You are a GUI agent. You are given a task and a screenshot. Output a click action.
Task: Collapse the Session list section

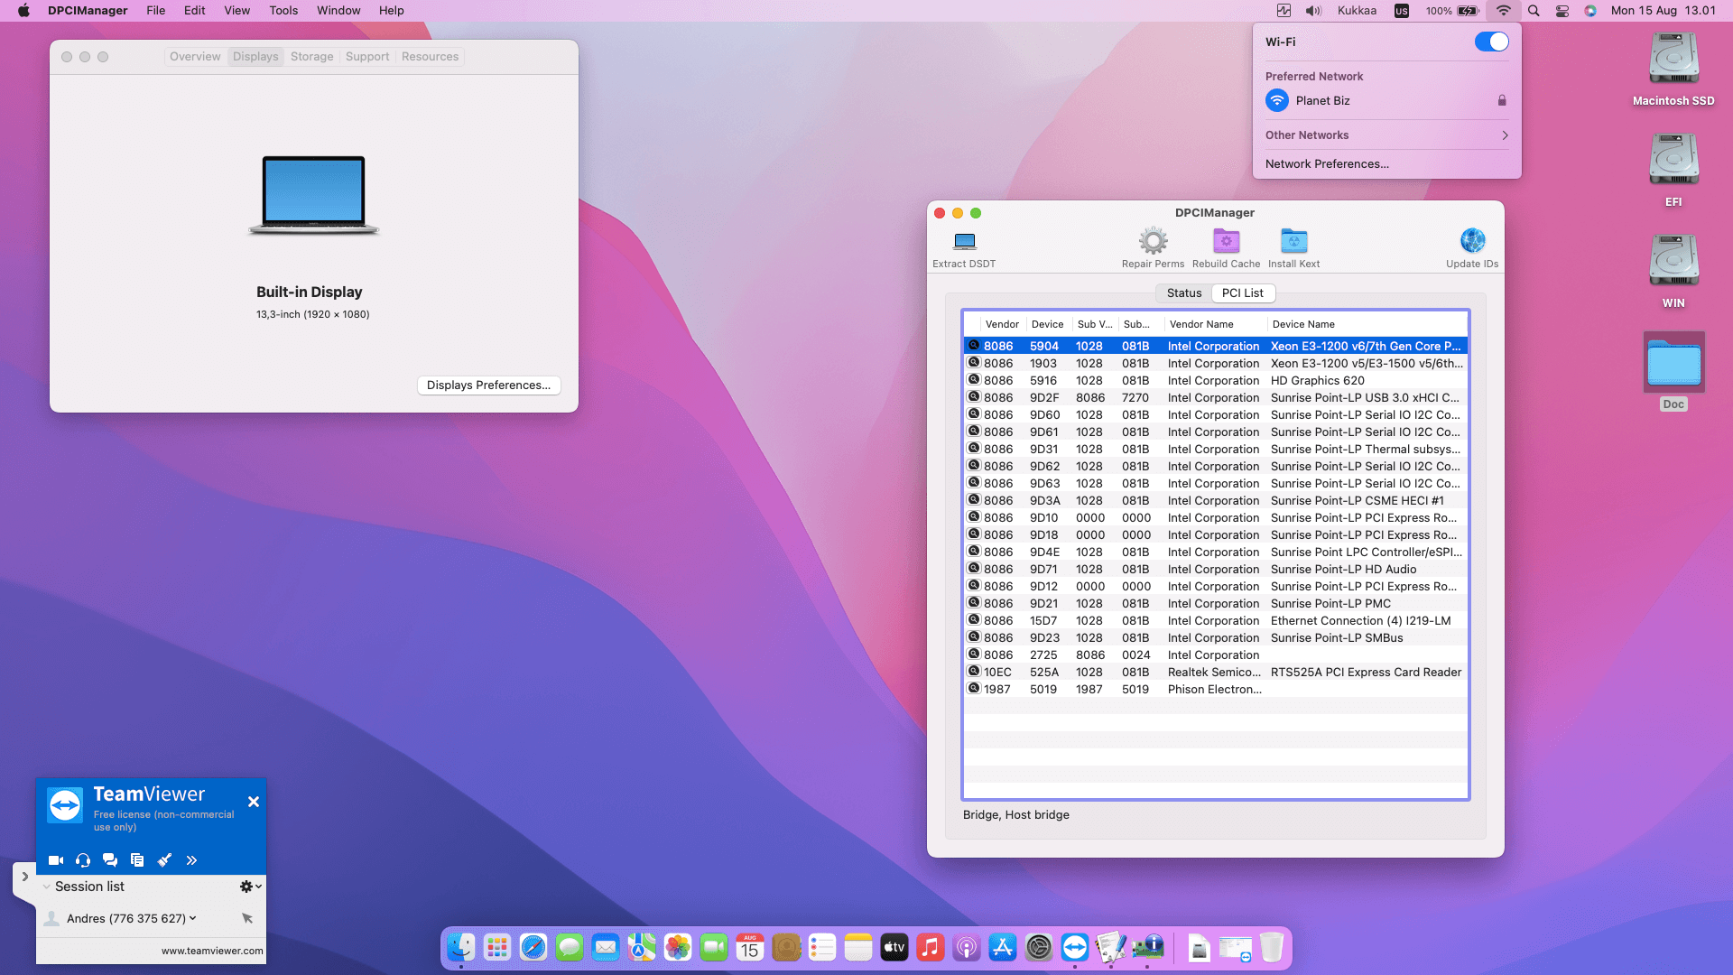47,887
